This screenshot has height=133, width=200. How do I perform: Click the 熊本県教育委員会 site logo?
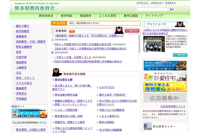(x=35, y=8)
